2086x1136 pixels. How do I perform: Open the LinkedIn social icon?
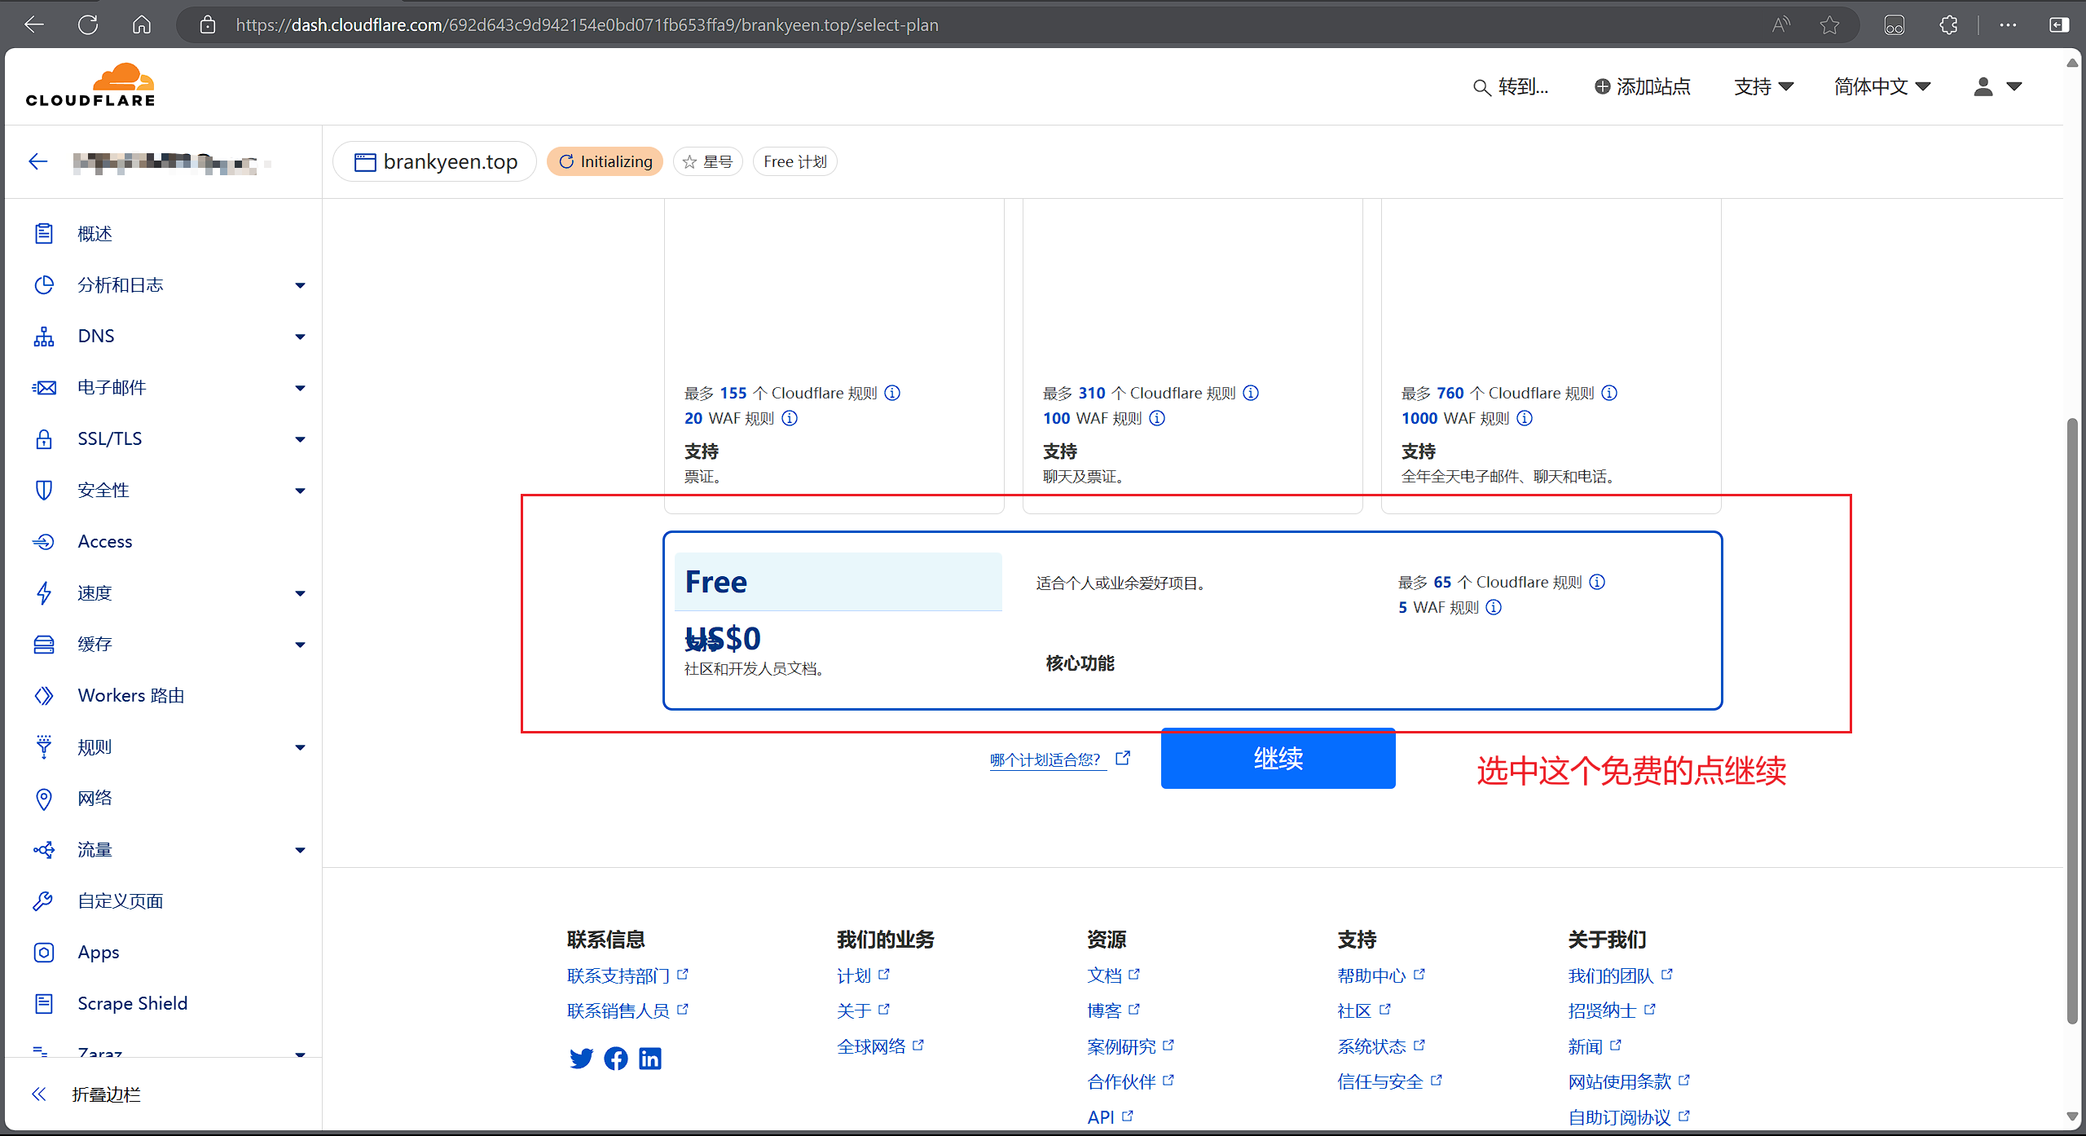pos(650,1059)
